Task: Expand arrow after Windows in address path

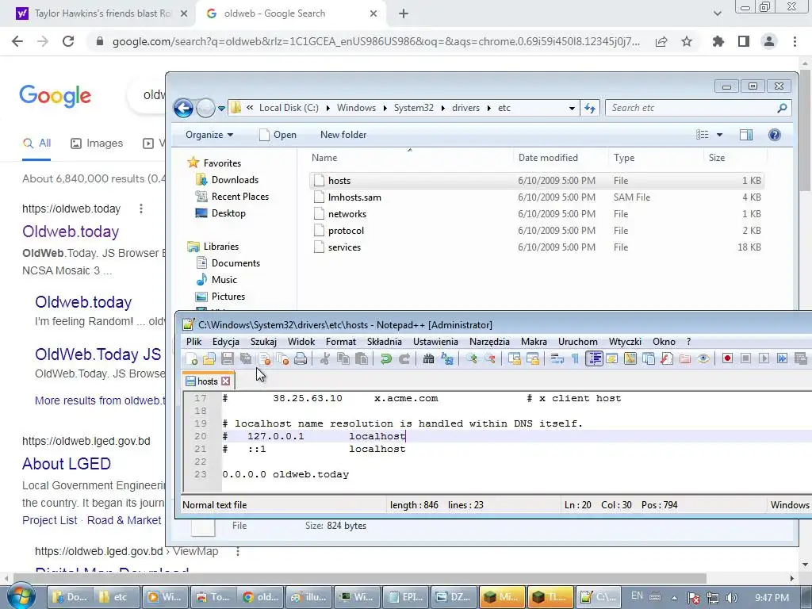Action: pyautogui.click(x=385, y=108)
